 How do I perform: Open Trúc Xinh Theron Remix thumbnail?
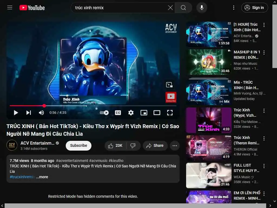click(209, 148)
